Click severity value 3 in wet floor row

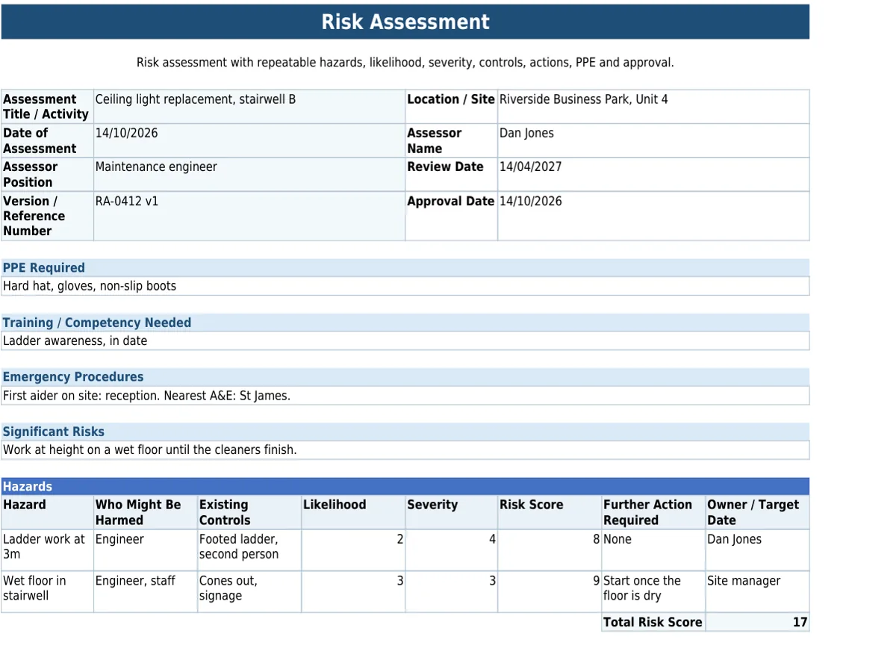(451, 591)
